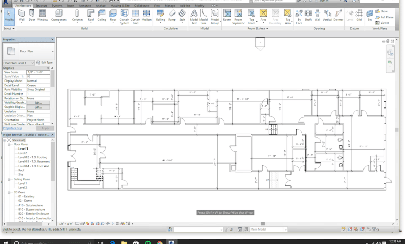Choose the Component tool
This screenshot has height=244, width=405.
coord(59,16)
